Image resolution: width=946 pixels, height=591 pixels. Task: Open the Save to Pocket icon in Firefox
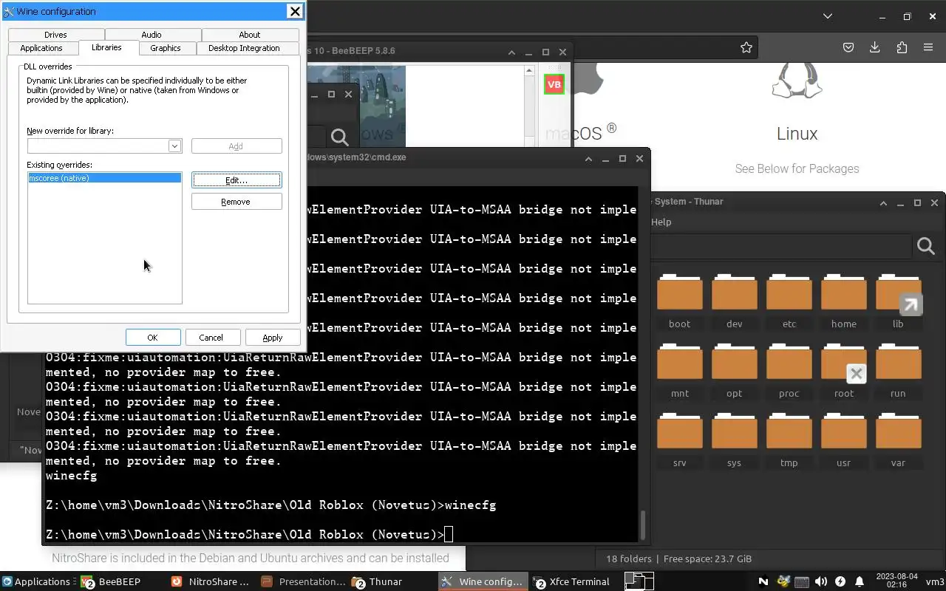click(x=848, y=47)
